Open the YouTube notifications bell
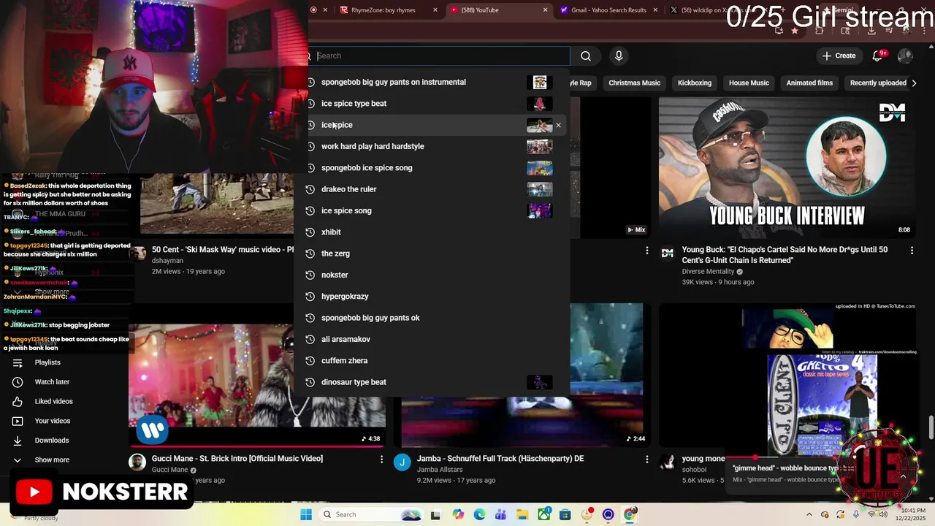Screen dimensions: 935x526 click(877, 56)
